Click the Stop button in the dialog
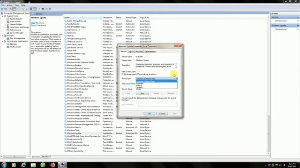This screenshot has width=300, height=168. pyautogui.click(x=142, y=93)
